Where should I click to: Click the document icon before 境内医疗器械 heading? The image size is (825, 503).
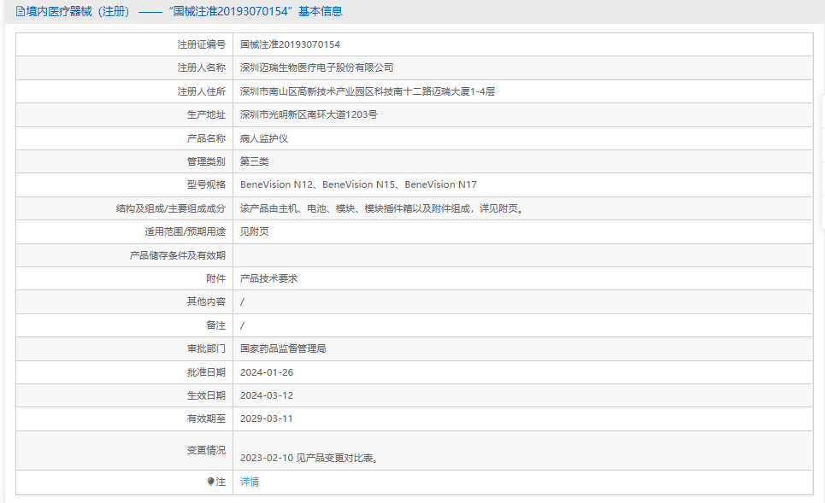(x=21, y=12)
